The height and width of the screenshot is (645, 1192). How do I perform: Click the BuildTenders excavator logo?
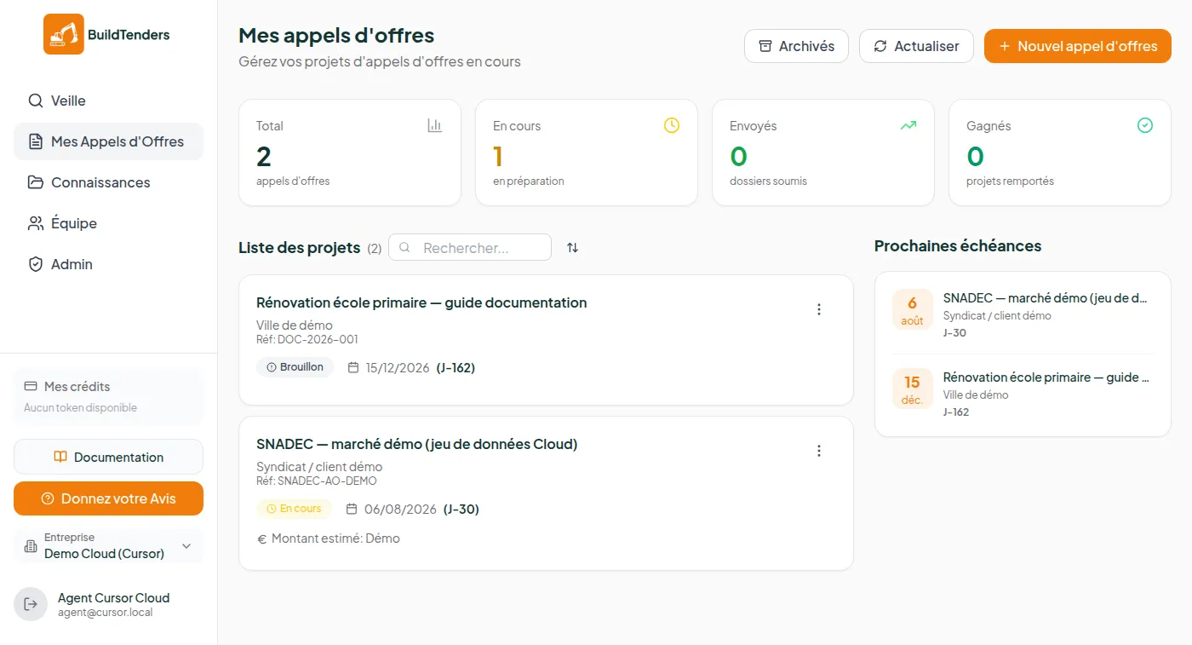[x=64, y=34]
